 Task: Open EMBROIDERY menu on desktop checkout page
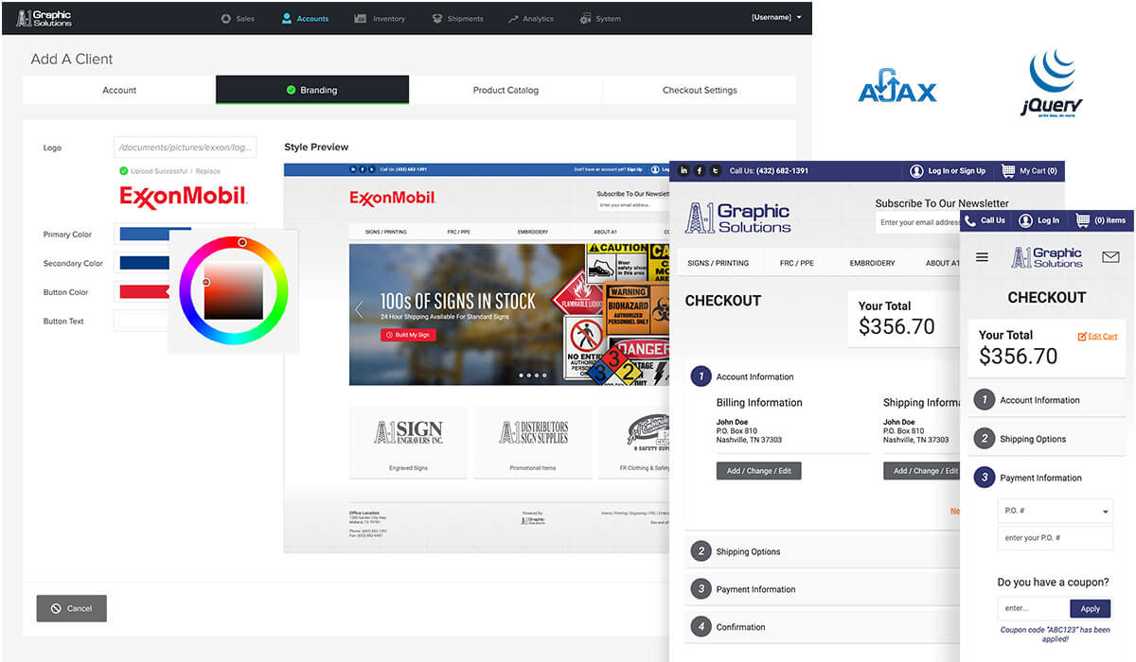(x=872, y=263)
